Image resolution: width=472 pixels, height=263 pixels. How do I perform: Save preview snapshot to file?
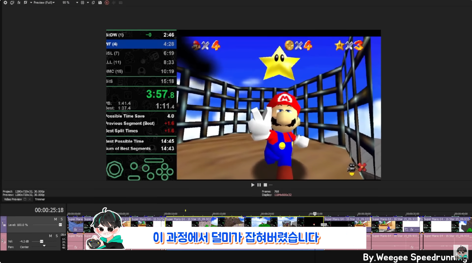100,3
